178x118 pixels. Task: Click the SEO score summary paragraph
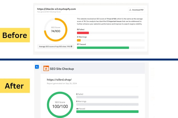[110, 21]
